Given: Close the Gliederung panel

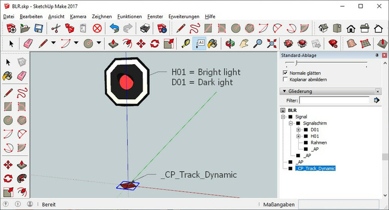Looking at the screenshot, I should click(x=378, y=91).
